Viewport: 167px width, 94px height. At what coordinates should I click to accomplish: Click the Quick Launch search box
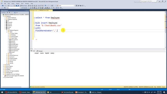click(149, 1)
